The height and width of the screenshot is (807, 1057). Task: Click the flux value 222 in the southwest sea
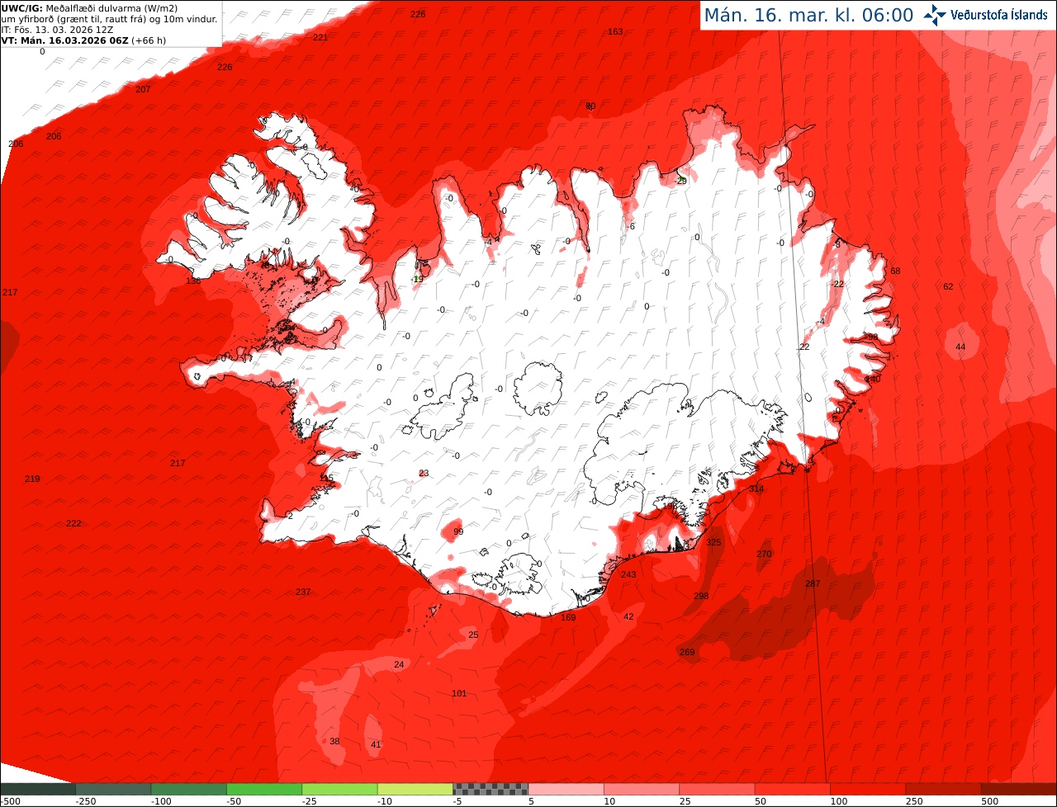point(73,523)
